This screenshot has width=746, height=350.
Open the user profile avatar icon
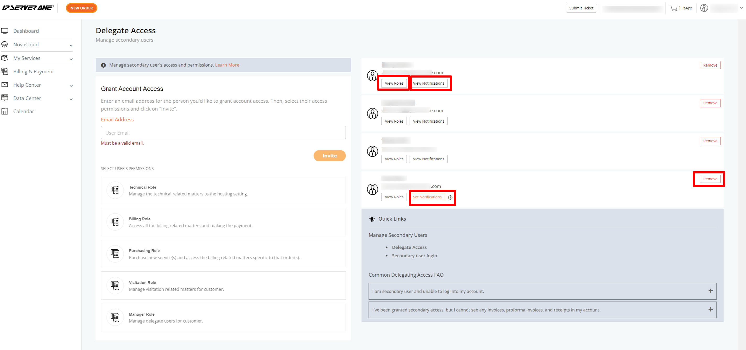pos(704,8)
